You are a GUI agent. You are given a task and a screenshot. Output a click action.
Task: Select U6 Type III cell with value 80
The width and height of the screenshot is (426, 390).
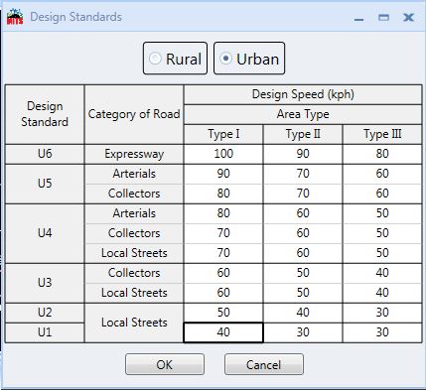tap(382, 154)
